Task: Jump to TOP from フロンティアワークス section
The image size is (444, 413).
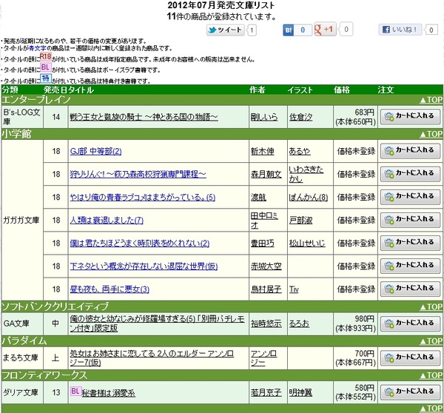Action: pos(431,375)
